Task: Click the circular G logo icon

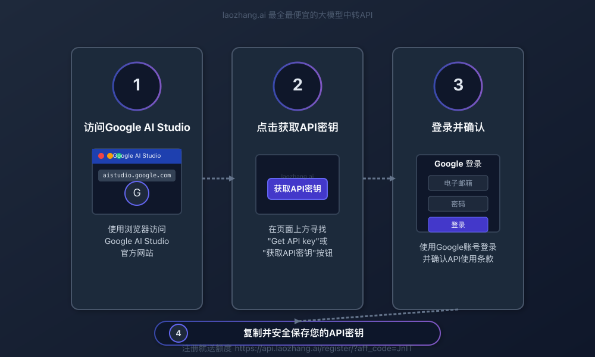Action: pyautogui.click(x=137, y=193)
